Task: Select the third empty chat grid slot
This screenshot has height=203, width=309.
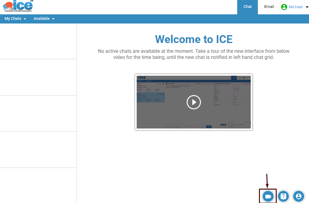Action: pos(38,114)
